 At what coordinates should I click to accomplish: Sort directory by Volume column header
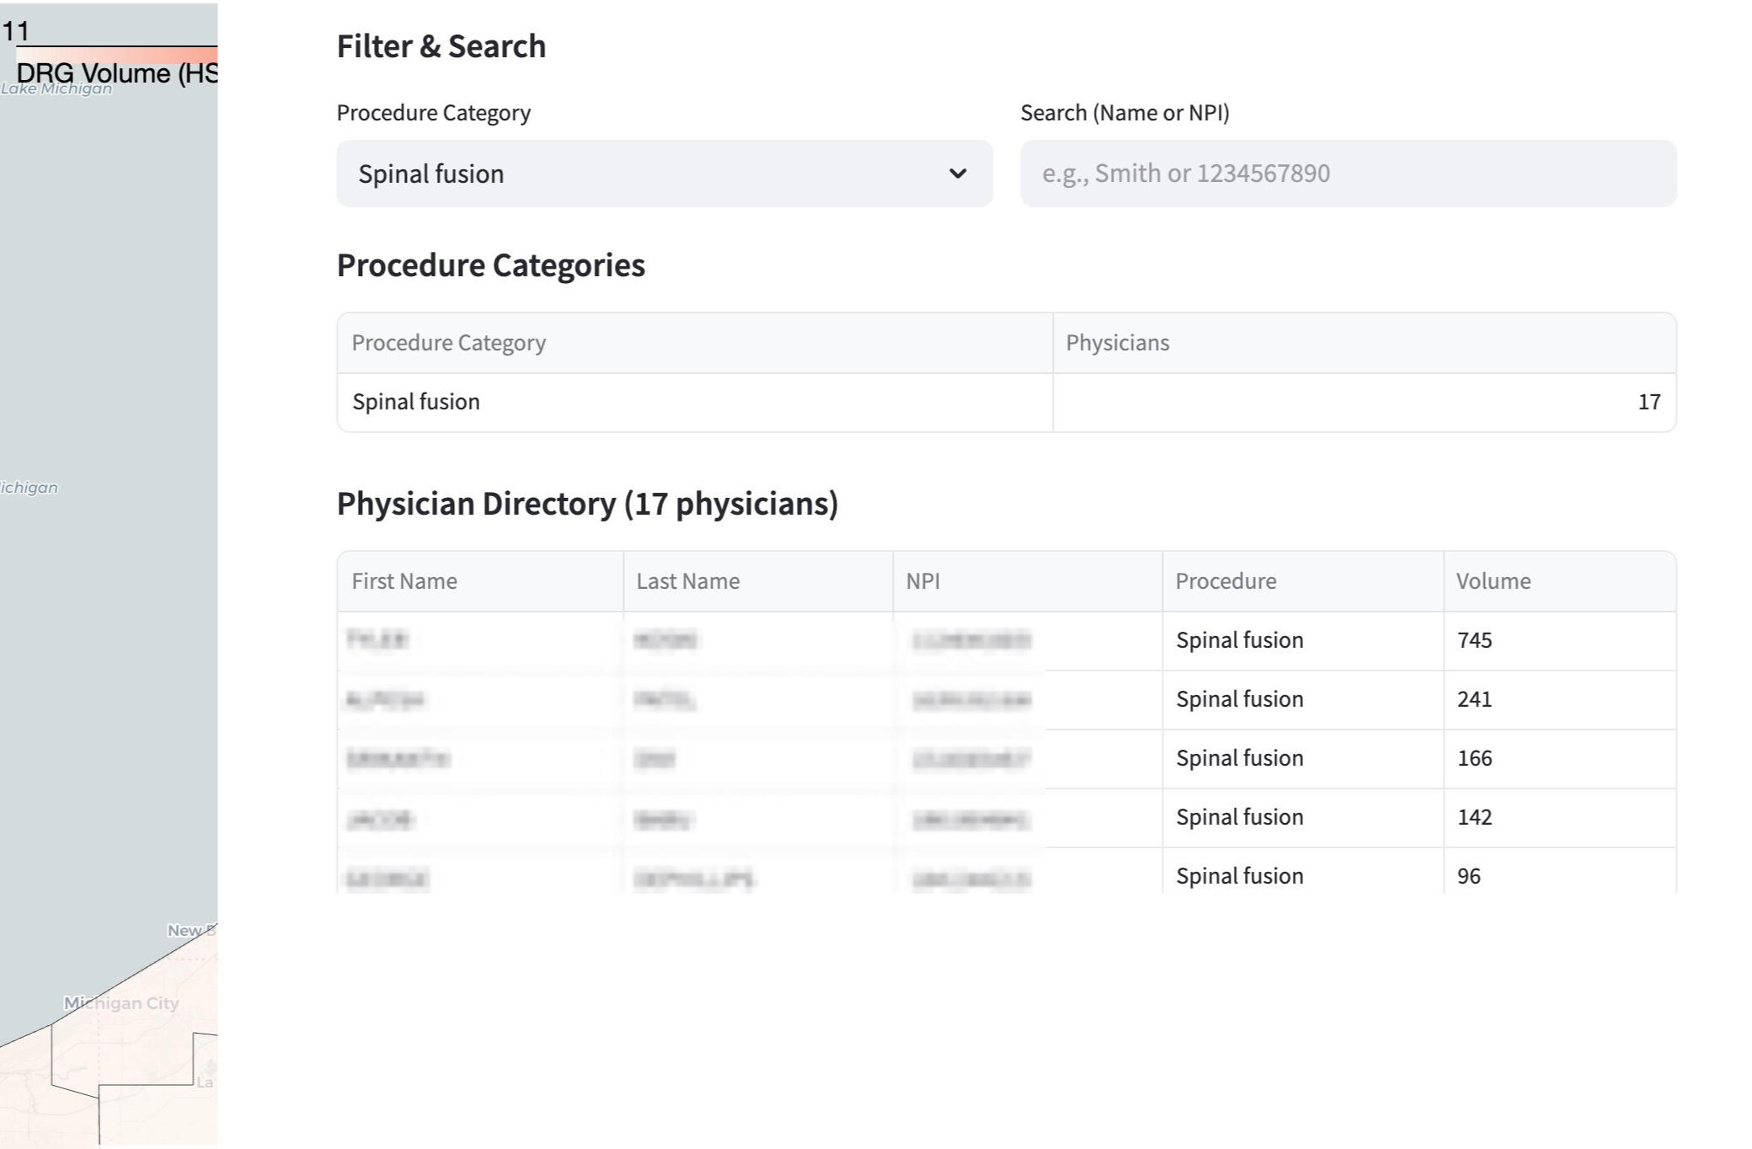point(1493,581)
